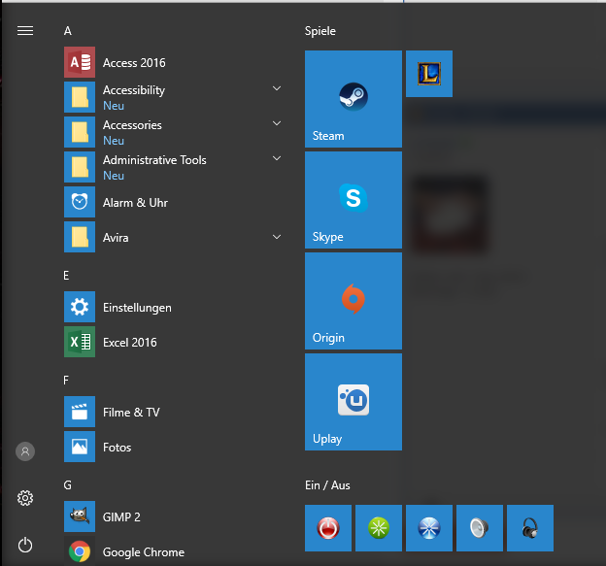Click the green asterisk shortcut tile
This screenshot has width=606, height=566.
379,528
